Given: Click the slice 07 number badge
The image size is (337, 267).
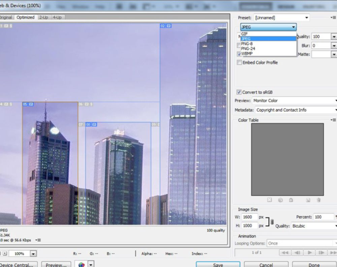Looking at the screenshot, I should coord(81,125).
